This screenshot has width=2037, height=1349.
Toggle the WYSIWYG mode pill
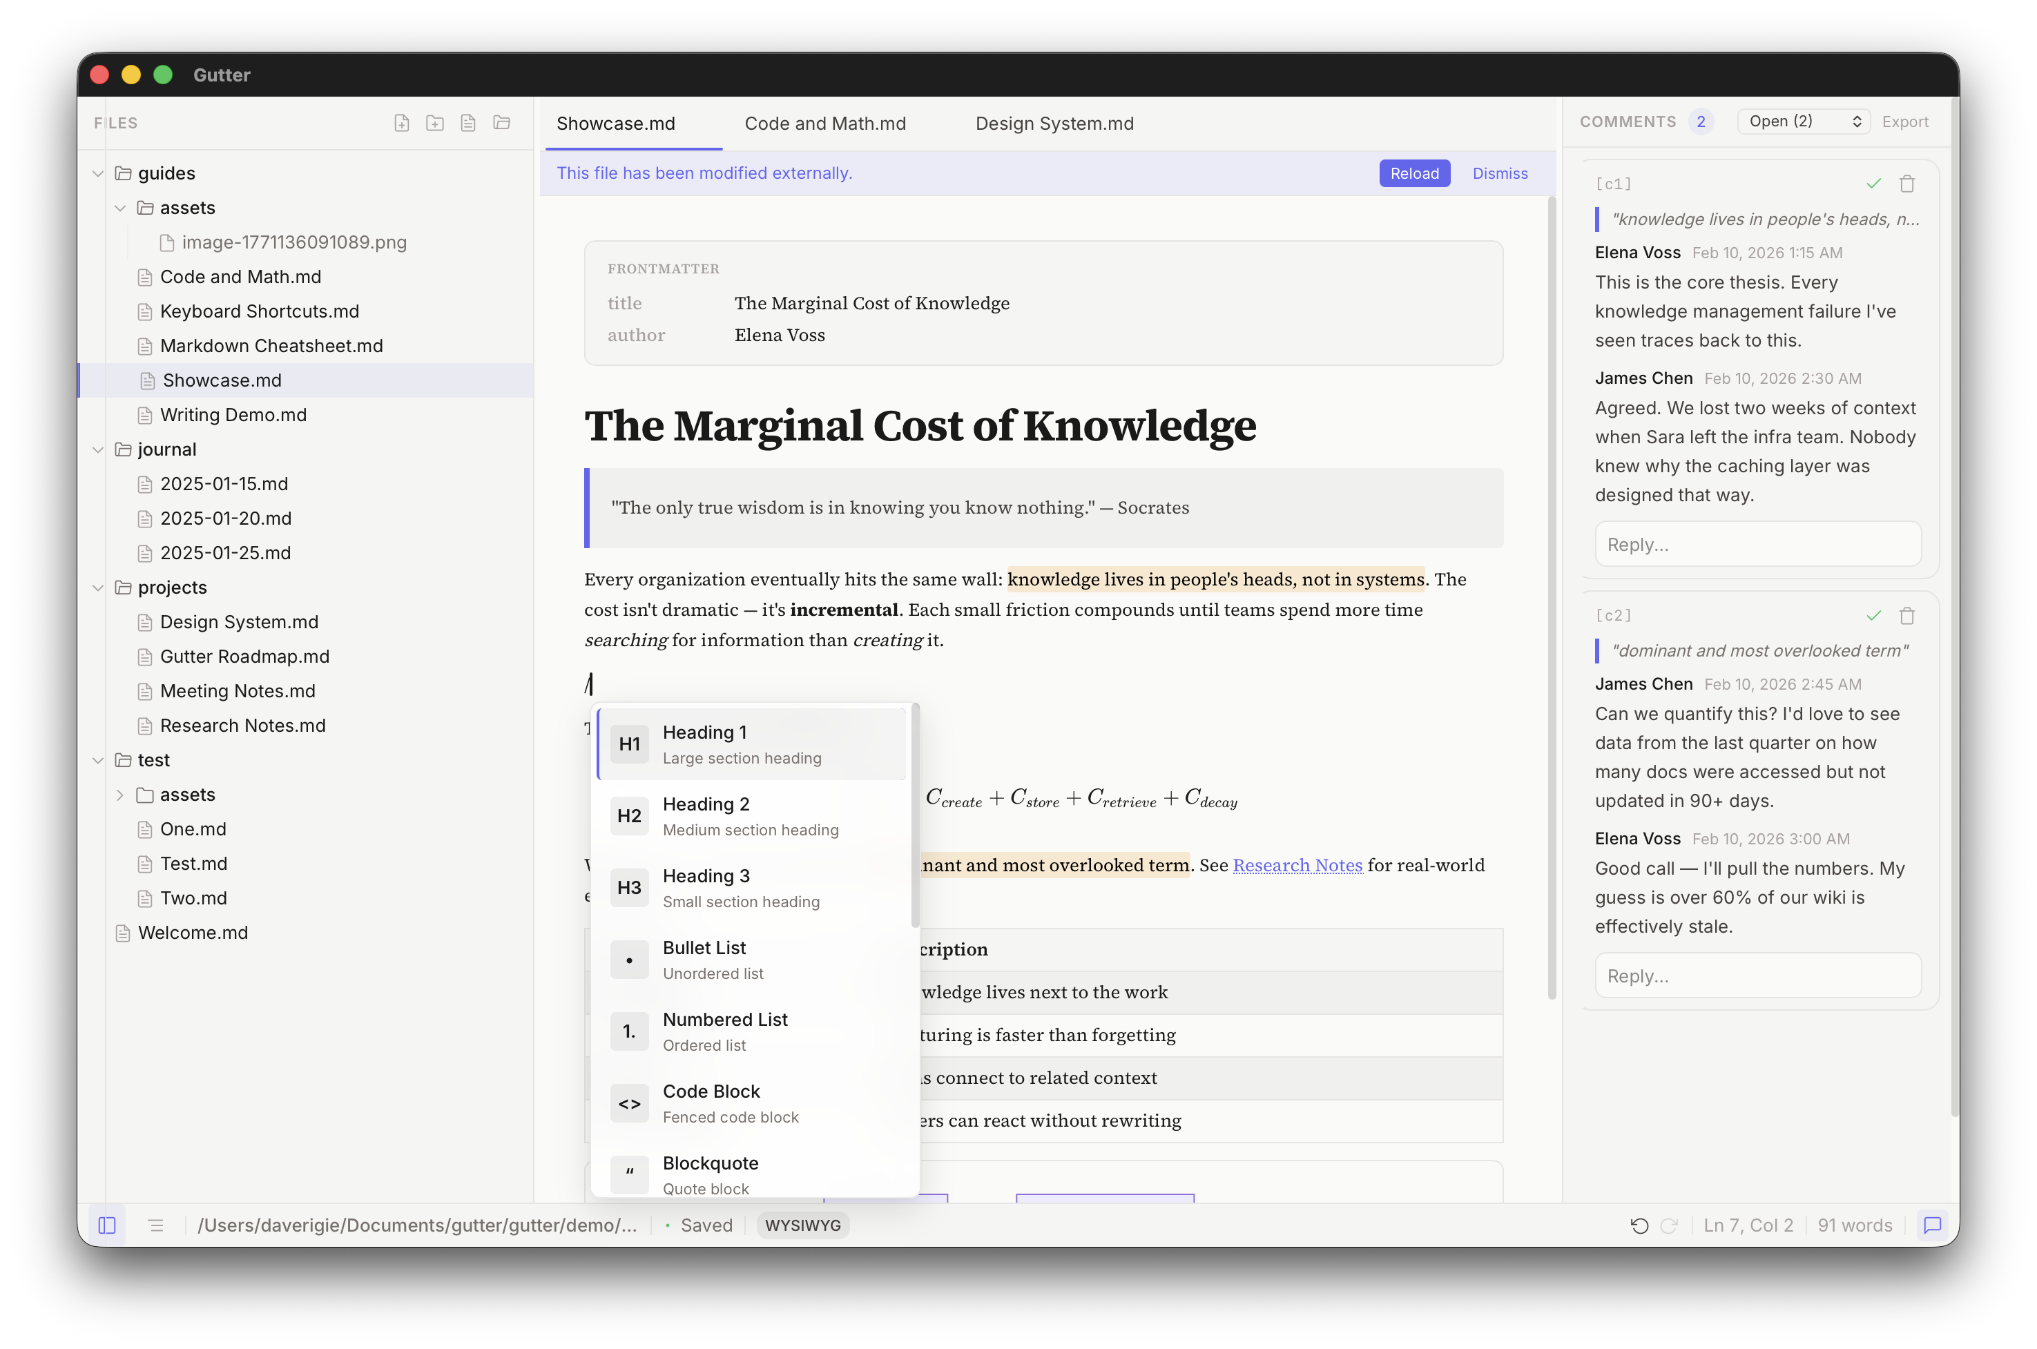tap(802, 1225)
